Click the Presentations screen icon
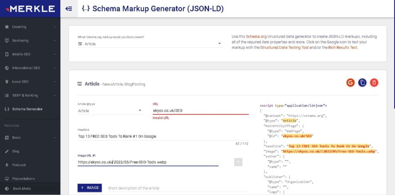 pyautogui.click(x=7, y=179)
